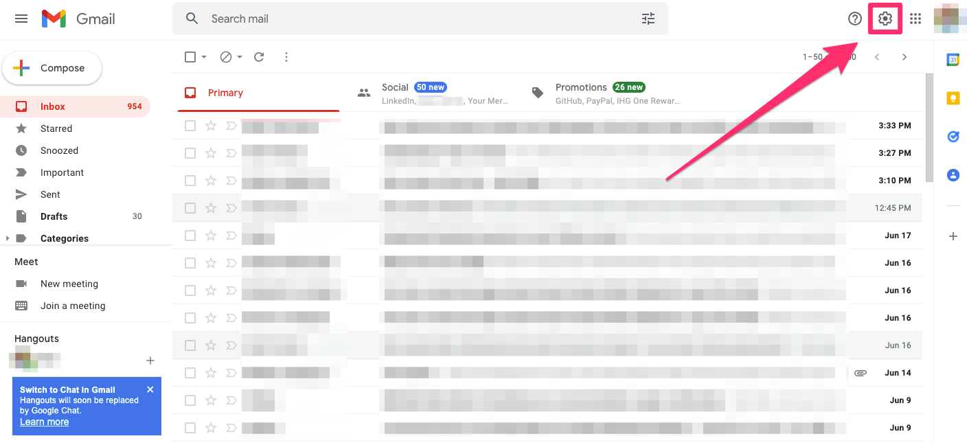Star the email from Jun 17
The height and width of the screenshot is (445, 967).
pos(210,235)
